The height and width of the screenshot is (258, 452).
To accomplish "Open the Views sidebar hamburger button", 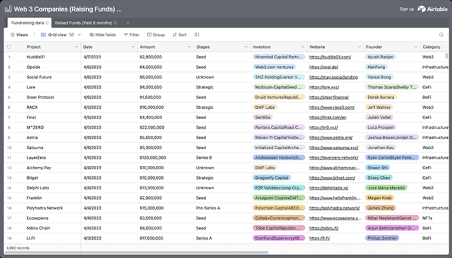I will tap(19, 35).
